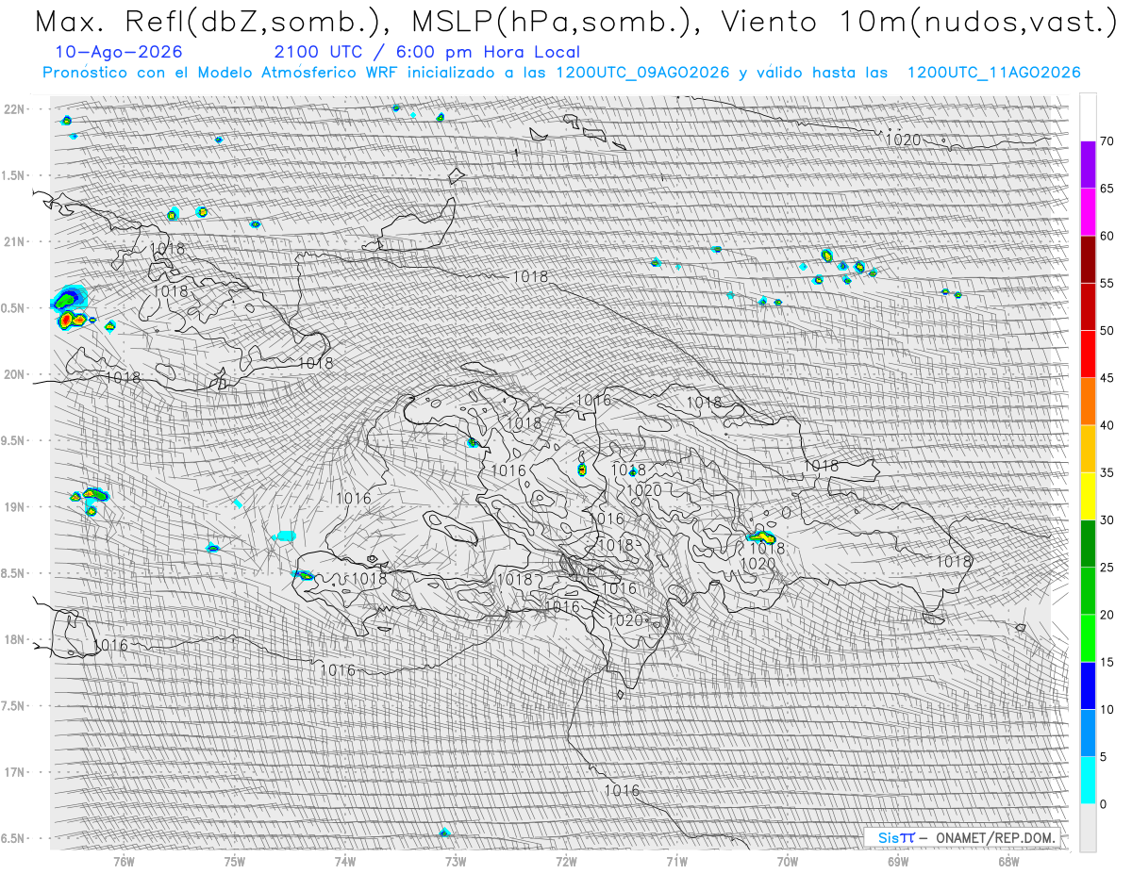The width and height of the screenshot is (1132, 874).
Task: Click the '50' color bar value label
Action: click(x=1107, y=331)
